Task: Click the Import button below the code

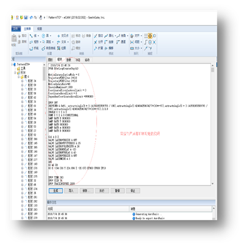Action: 71,191
